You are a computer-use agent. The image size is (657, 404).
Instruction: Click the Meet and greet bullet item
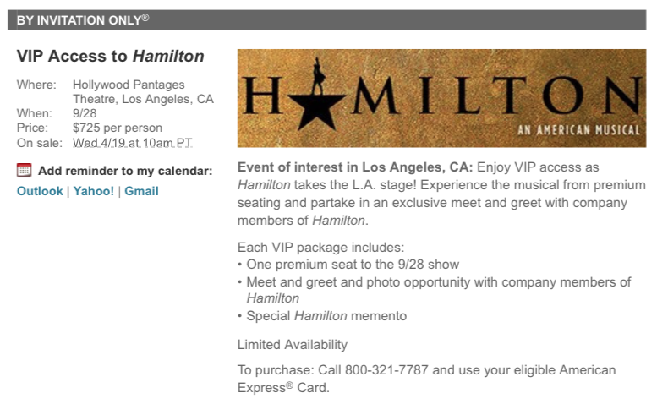point(438,281)
